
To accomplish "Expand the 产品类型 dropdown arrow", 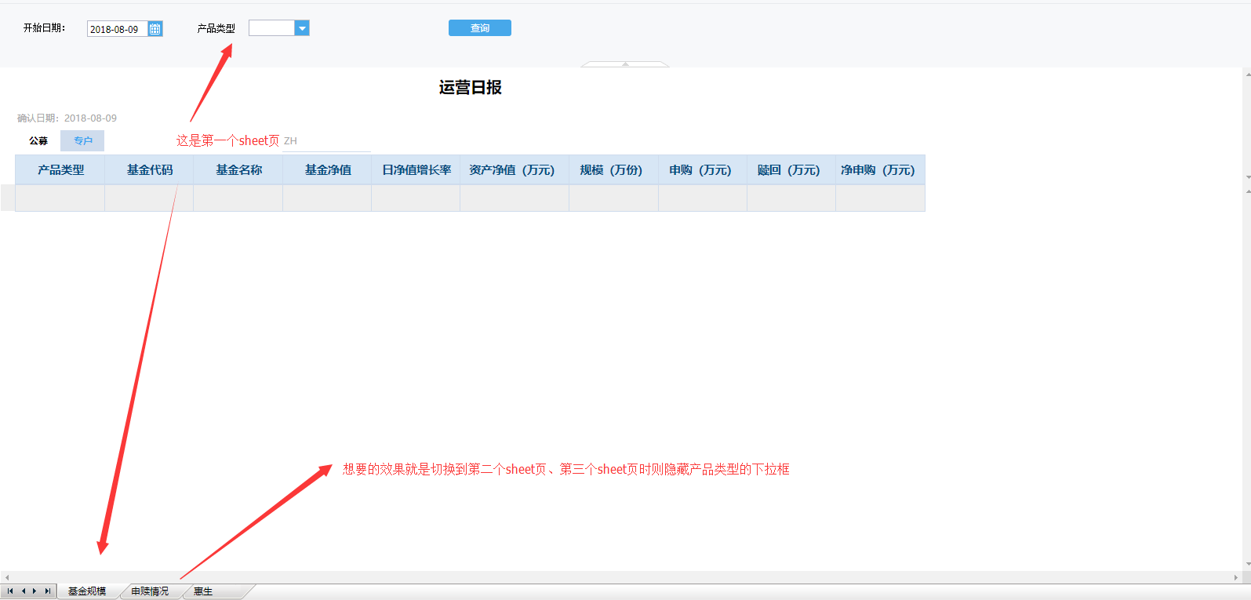I will pyautogui.click(x=302, y=28).
